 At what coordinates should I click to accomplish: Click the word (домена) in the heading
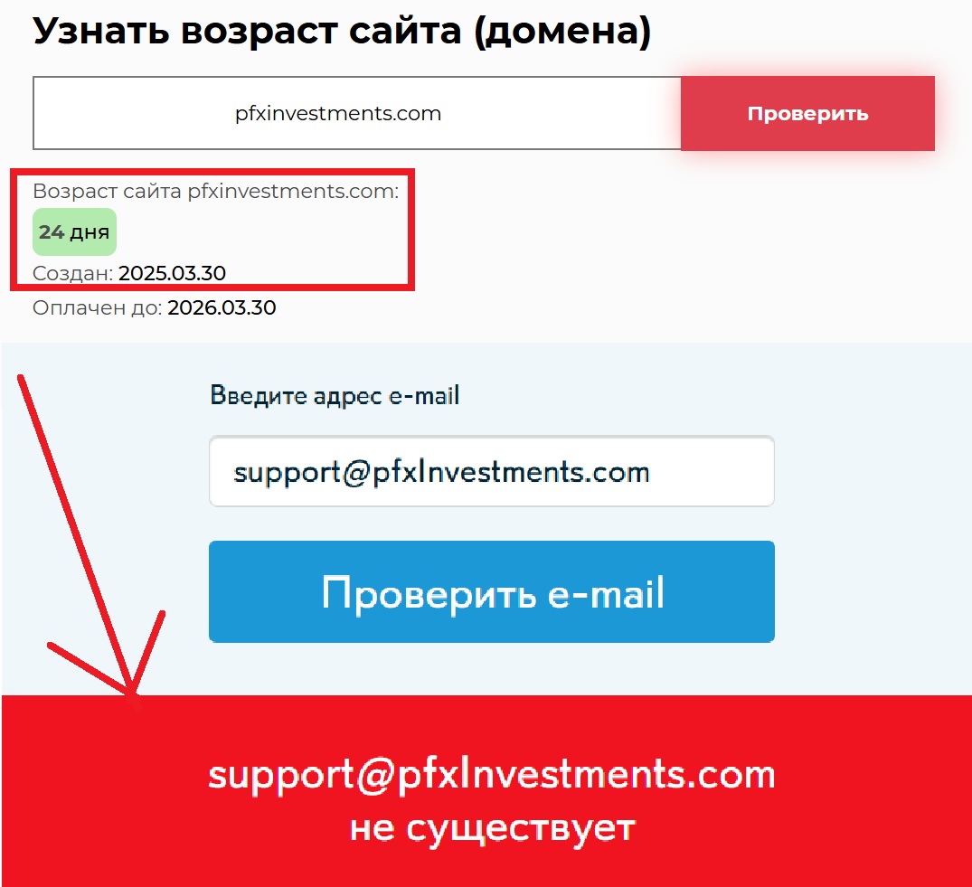pos(563,32)
